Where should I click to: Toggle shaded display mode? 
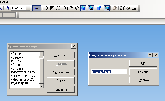point(83,8)
